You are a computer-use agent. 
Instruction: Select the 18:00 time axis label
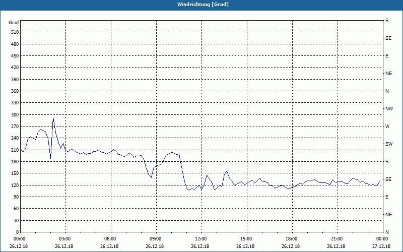coord(291,239)
